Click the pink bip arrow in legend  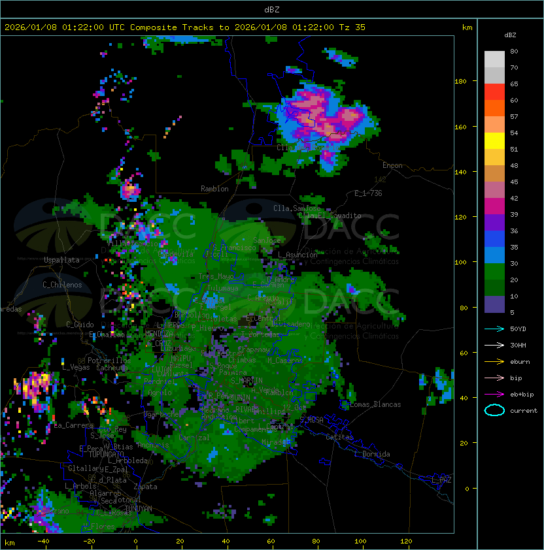494,378
